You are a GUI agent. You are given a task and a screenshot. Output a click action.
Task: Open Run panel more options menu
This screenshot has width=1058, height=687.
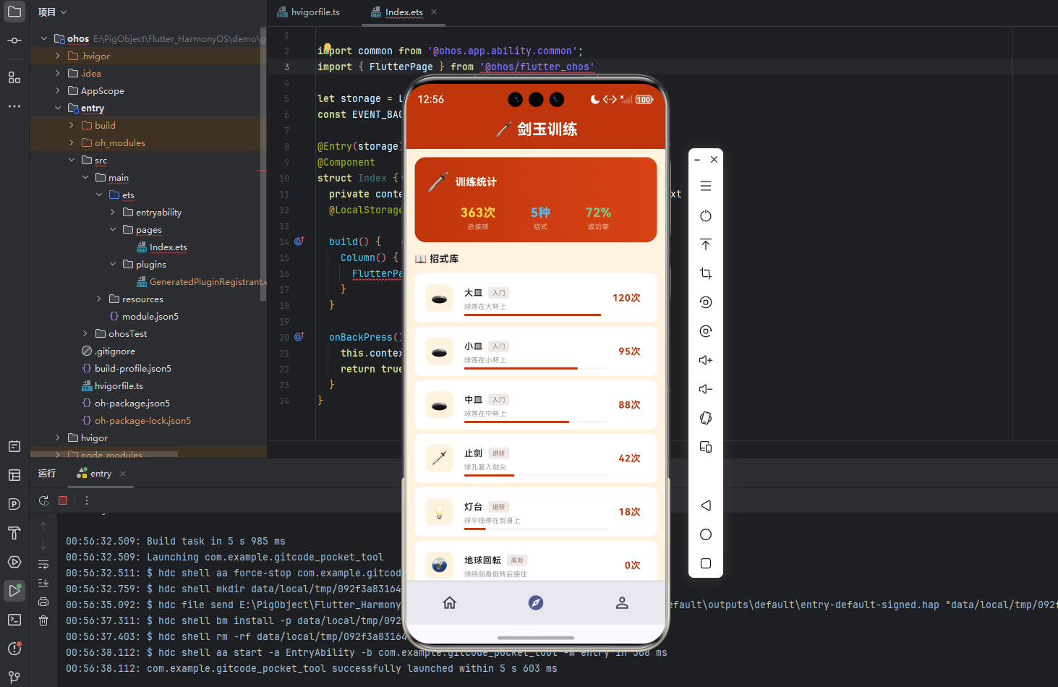87,500
